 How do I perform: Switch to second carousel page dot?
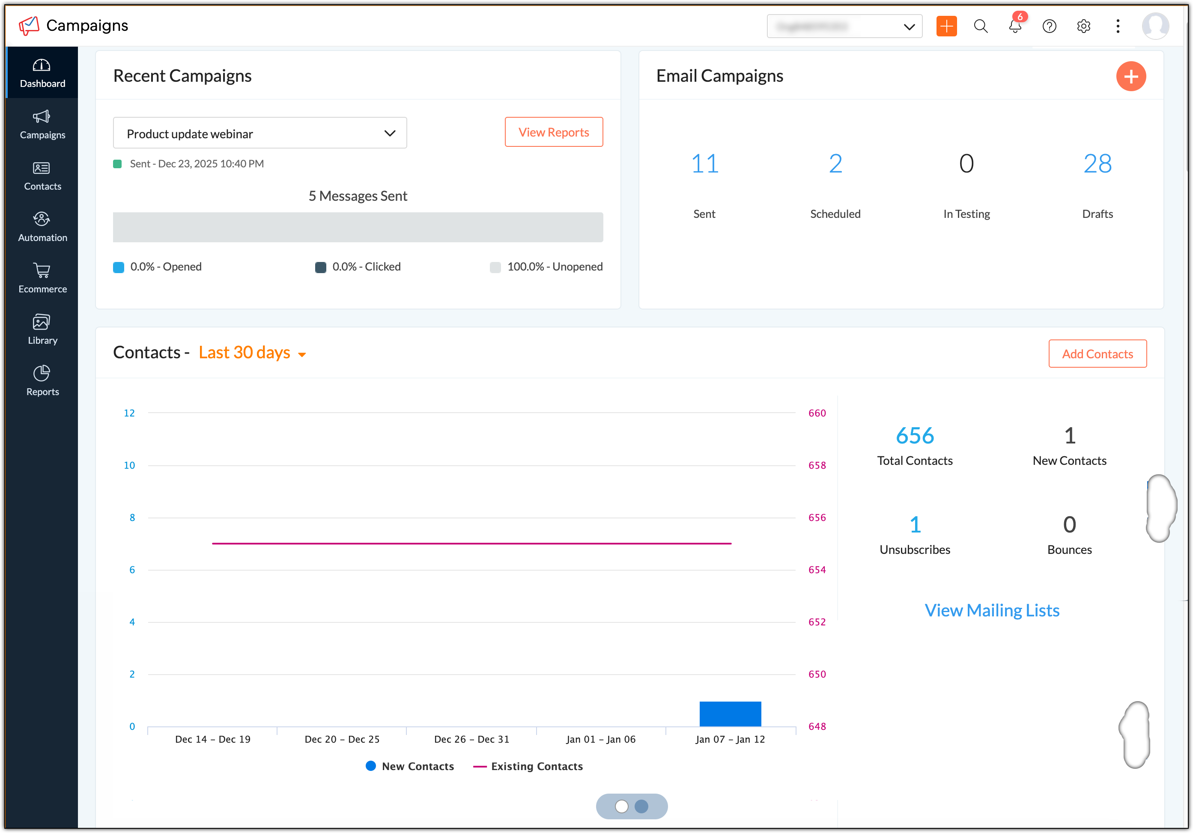642,806
